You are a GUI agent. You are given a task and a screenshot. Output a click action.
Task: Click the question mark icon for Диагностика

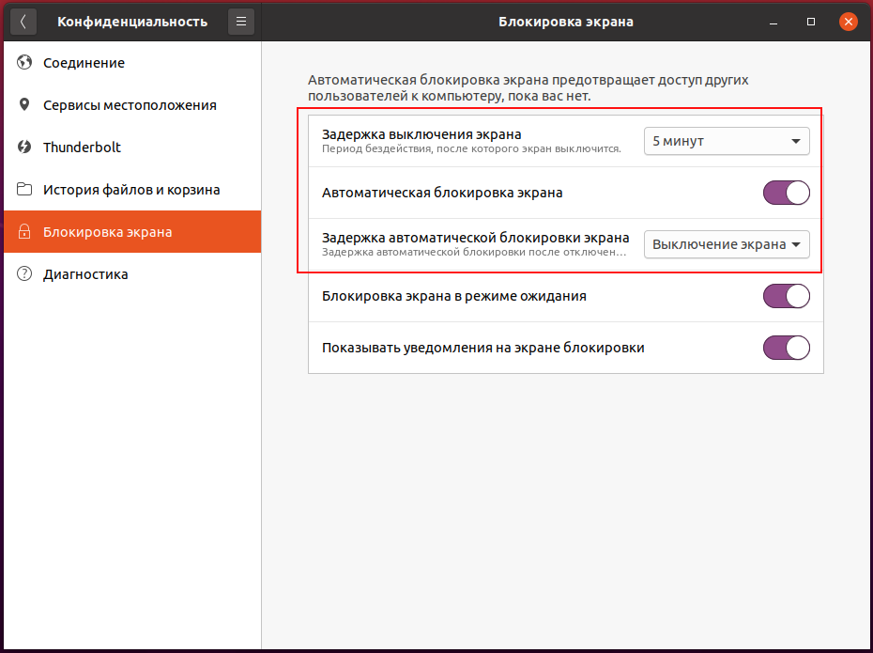(x=24, y=274)
